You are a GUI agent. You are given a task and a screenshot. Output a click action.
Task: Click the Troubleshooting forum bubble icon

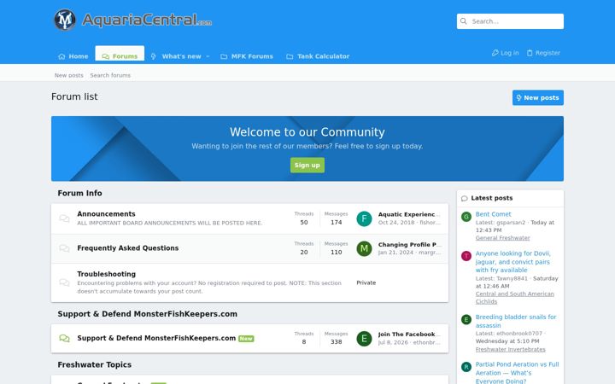64,282
